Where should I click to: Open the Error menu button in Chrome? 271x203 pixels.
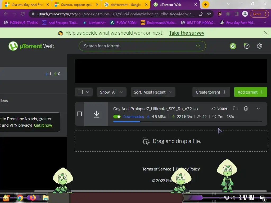pyautogui.click(x=259, y=14)
